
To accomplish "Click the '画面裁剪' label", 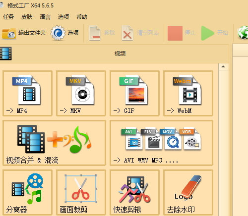I will tap(73, 210).
